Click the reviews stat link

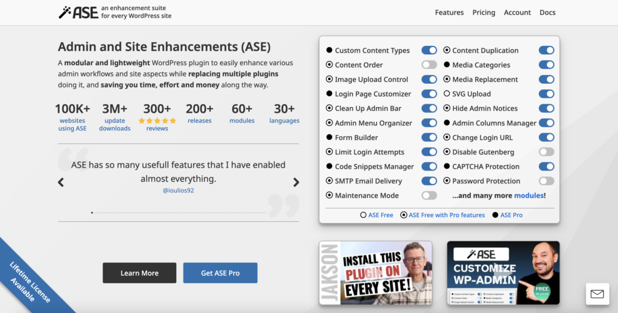[158, 128]
